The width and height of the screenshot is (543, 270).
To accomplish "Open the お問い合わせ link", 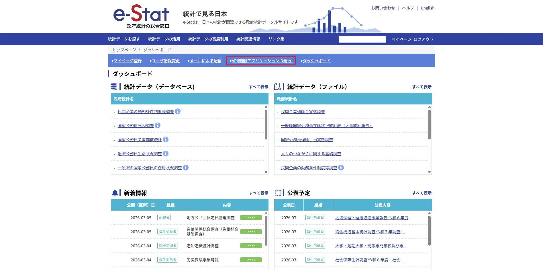I will [x=383, y=8].
